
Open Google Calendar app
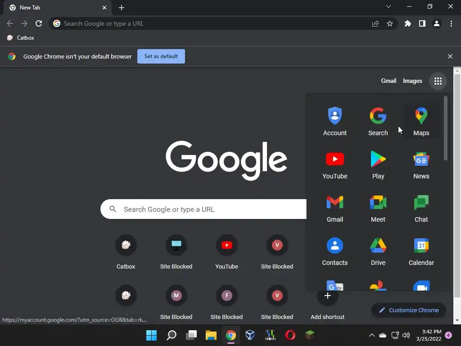pyautogui.click(x=421, y=251)
